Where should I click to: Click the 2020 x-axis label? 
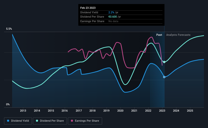click(120, 111)
